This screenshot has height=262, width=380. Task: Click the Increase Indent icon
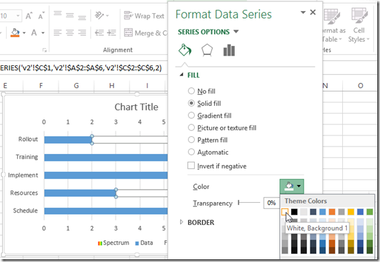112,32
